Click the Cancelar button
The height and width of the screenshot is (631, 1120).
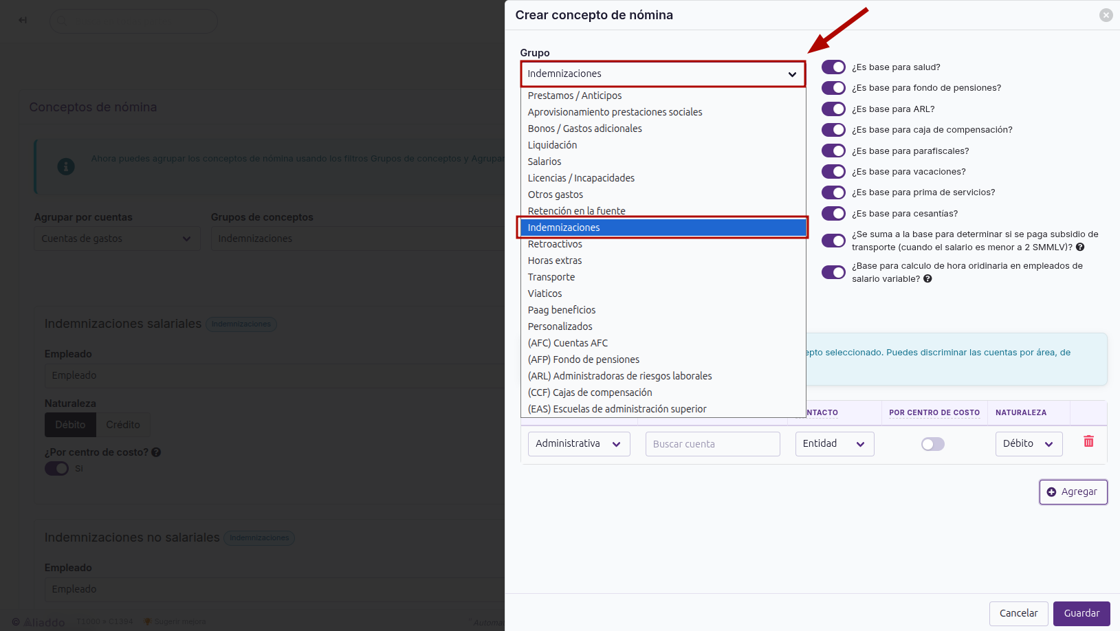point(1018,614)
